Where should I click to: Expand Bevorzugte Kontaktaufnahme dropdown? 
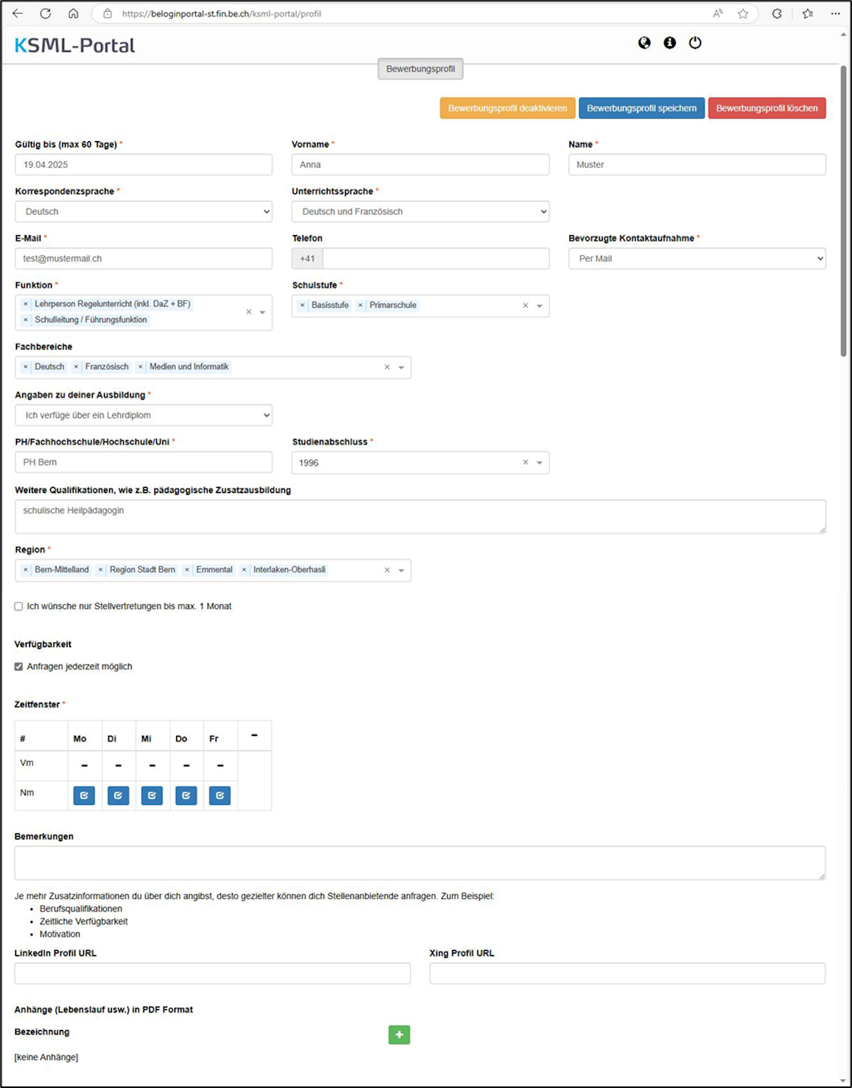(697, 258)
